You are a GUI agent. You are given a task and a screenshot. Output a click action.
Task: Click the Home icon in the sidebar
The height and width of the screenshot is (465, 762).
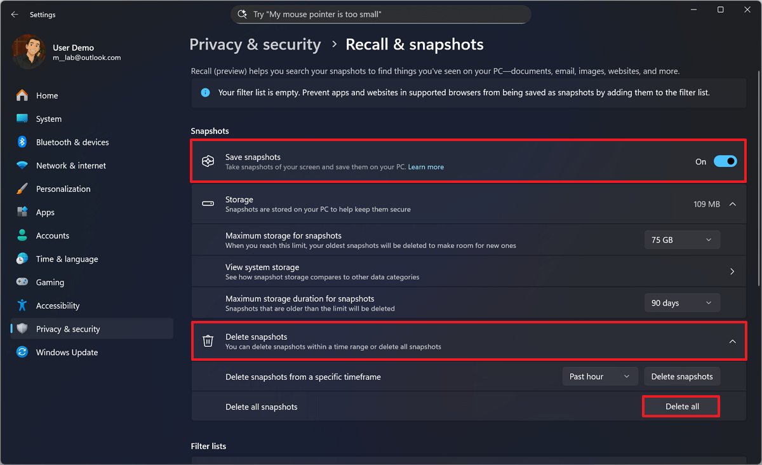[x=22, y=95]
